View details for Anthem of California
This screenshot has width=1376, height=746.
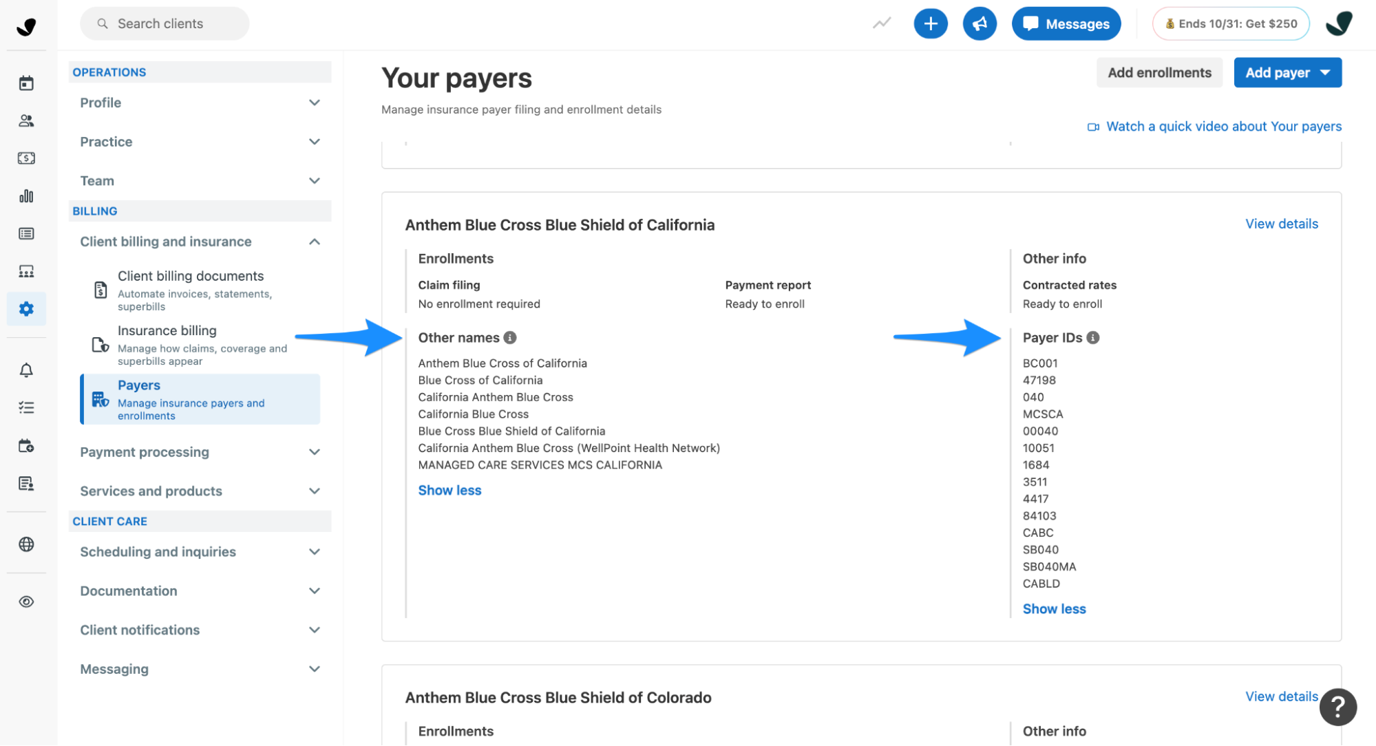(x=1282, y=224)
